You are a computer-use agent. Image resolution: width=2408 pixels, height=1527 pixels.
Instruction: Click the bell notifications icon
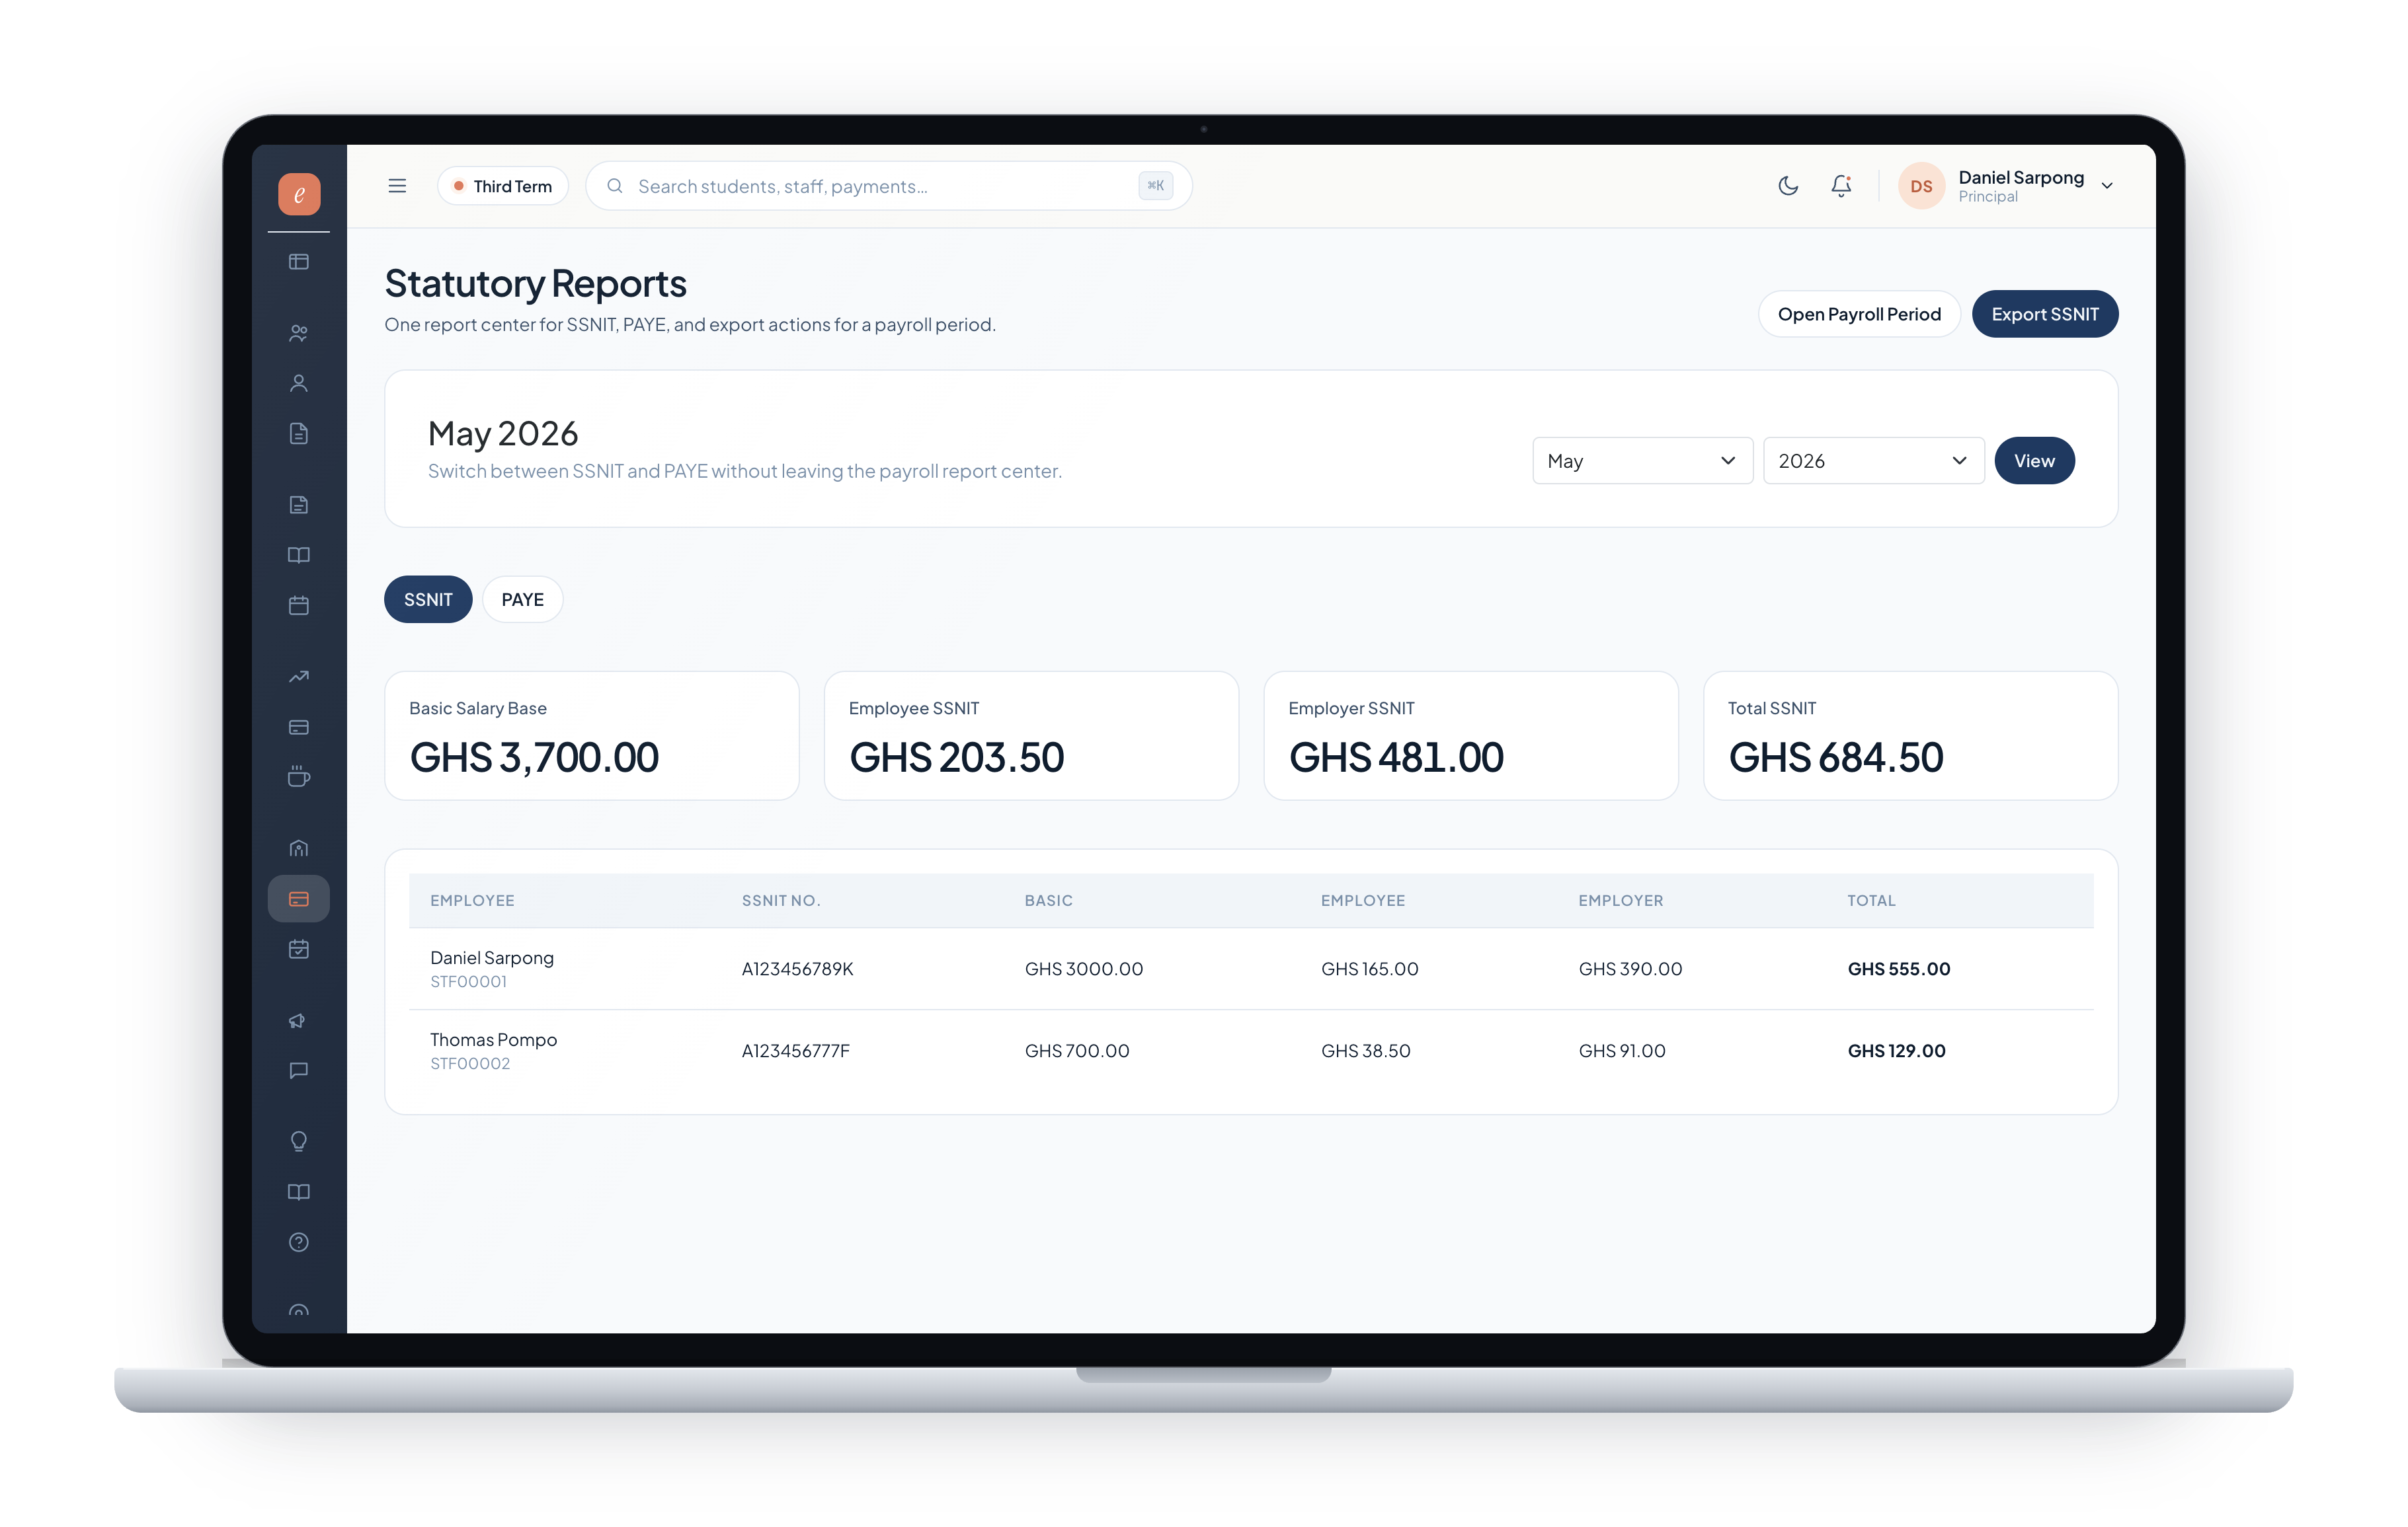click(x=1841, y=186)
